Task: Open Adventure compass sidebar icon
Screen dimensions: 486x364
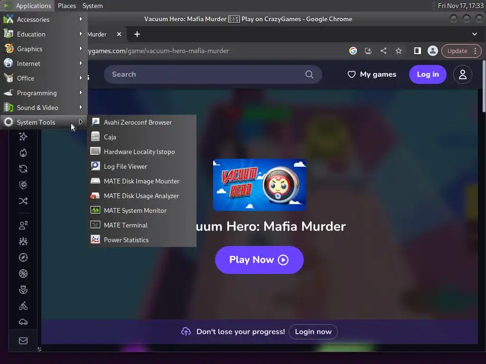Action: coord(23,257)
